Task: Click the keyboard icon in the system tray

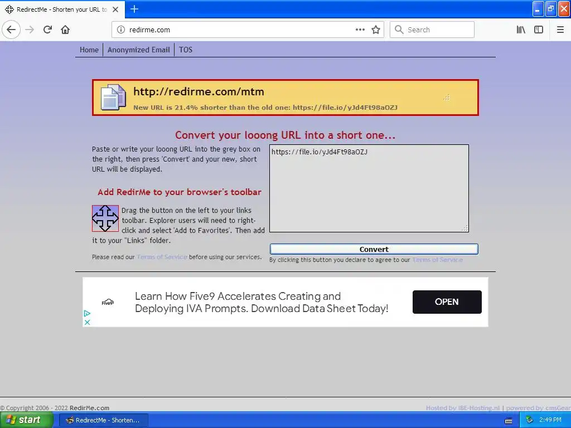Action: [509, 421]
